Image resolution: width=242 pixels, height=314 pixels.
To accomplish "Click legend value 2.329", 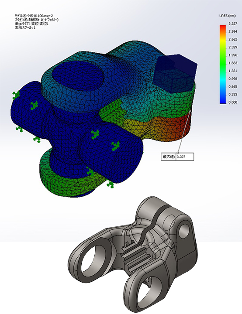I will click(233, 47).
